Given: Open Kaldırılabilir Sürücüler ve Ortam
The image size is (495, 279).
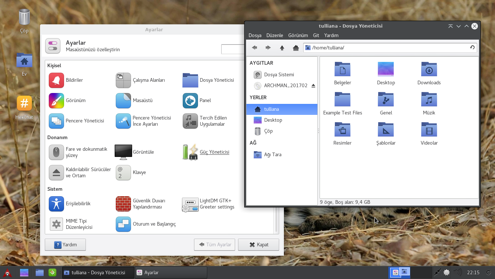Looking at the screenshot, I should 80,173.
